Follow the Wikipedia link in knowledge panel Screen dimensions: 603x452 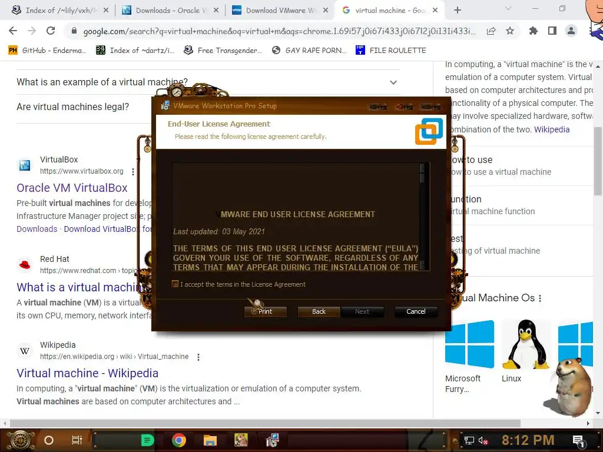[x=551, y=129]
